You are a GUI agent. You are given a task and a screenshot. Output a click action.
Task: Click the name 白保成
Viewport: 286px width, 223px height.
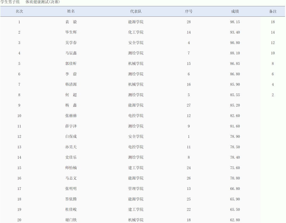click(71, 137)
